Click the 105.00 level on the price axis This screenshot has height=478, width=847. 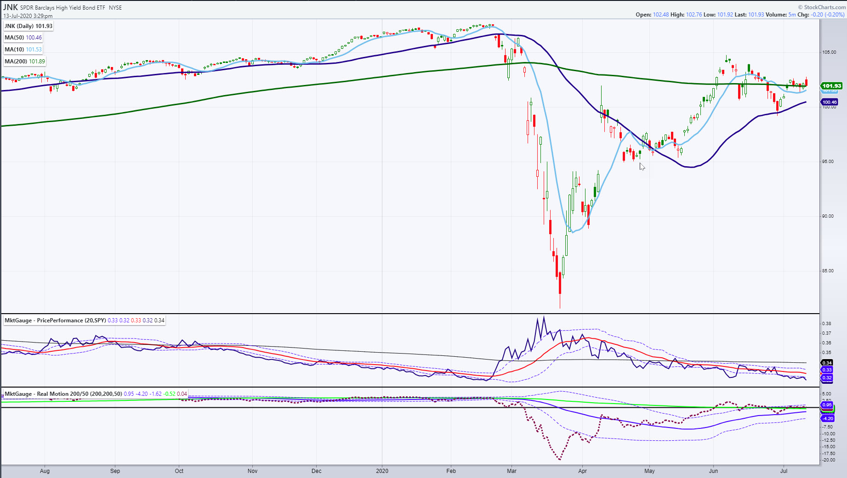point(829,52)
